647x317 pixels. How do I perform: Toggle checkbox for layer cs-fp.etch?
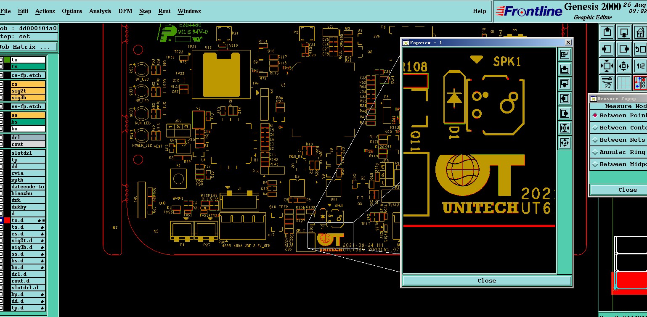(x=1, y=75)
